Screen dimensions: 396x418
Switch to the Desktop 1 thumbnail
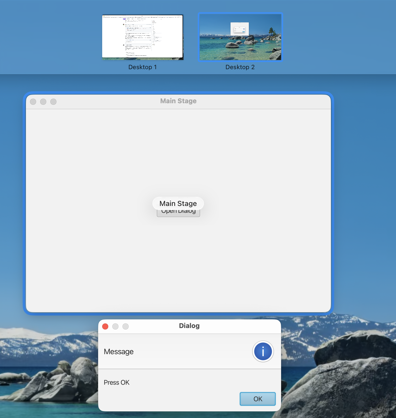143,37
